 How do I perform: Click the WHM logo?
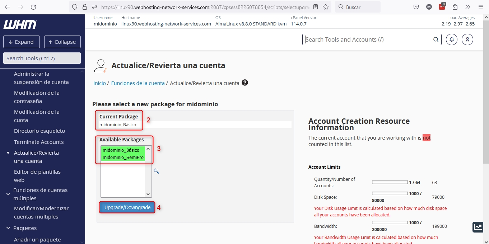coord(20,25)
